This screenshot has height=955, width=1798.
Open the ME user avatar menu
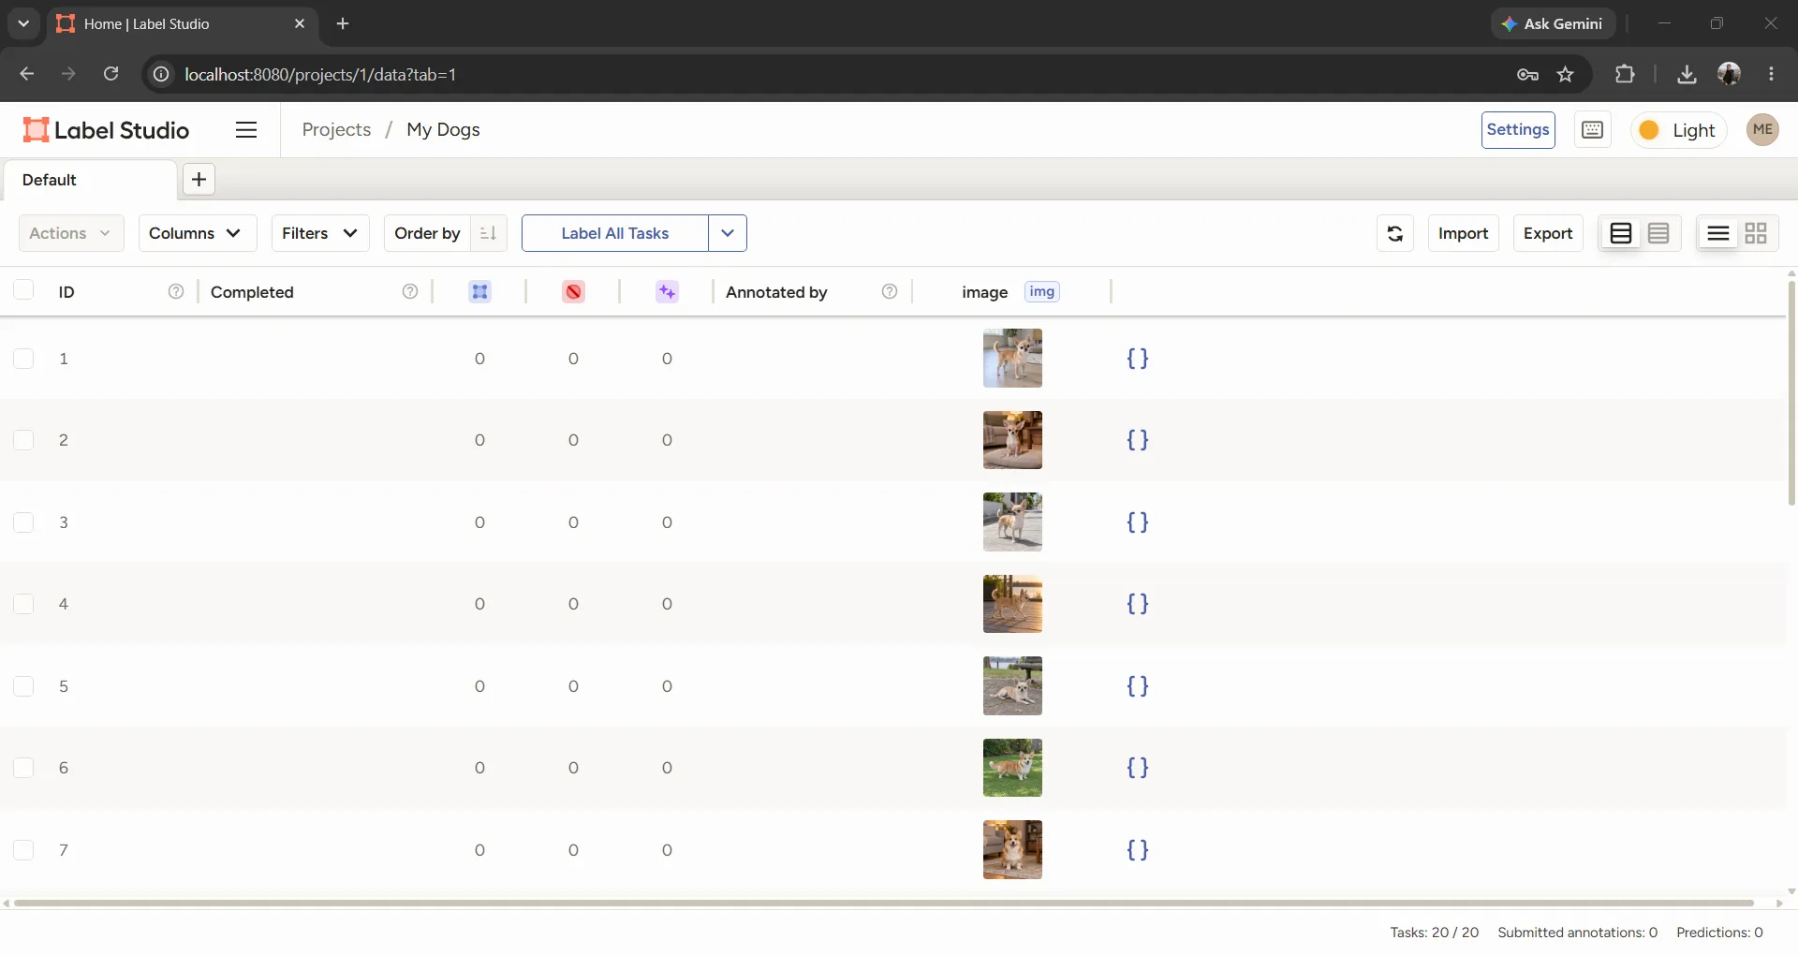click(1762, 130)
